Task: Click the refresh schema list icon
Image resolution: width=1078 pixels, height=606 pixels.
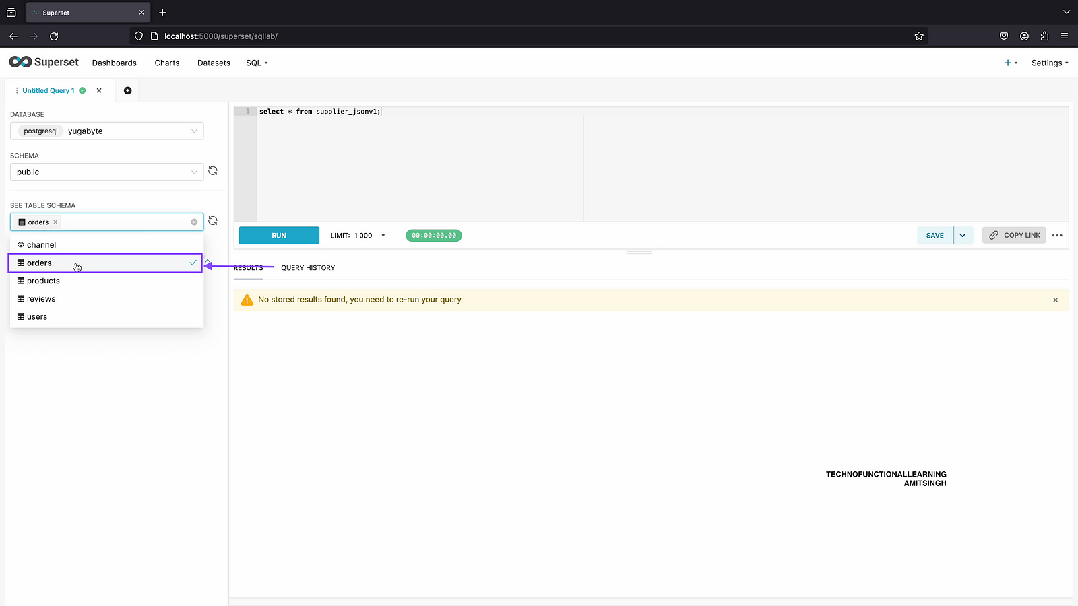Action: tap(213, 171)
